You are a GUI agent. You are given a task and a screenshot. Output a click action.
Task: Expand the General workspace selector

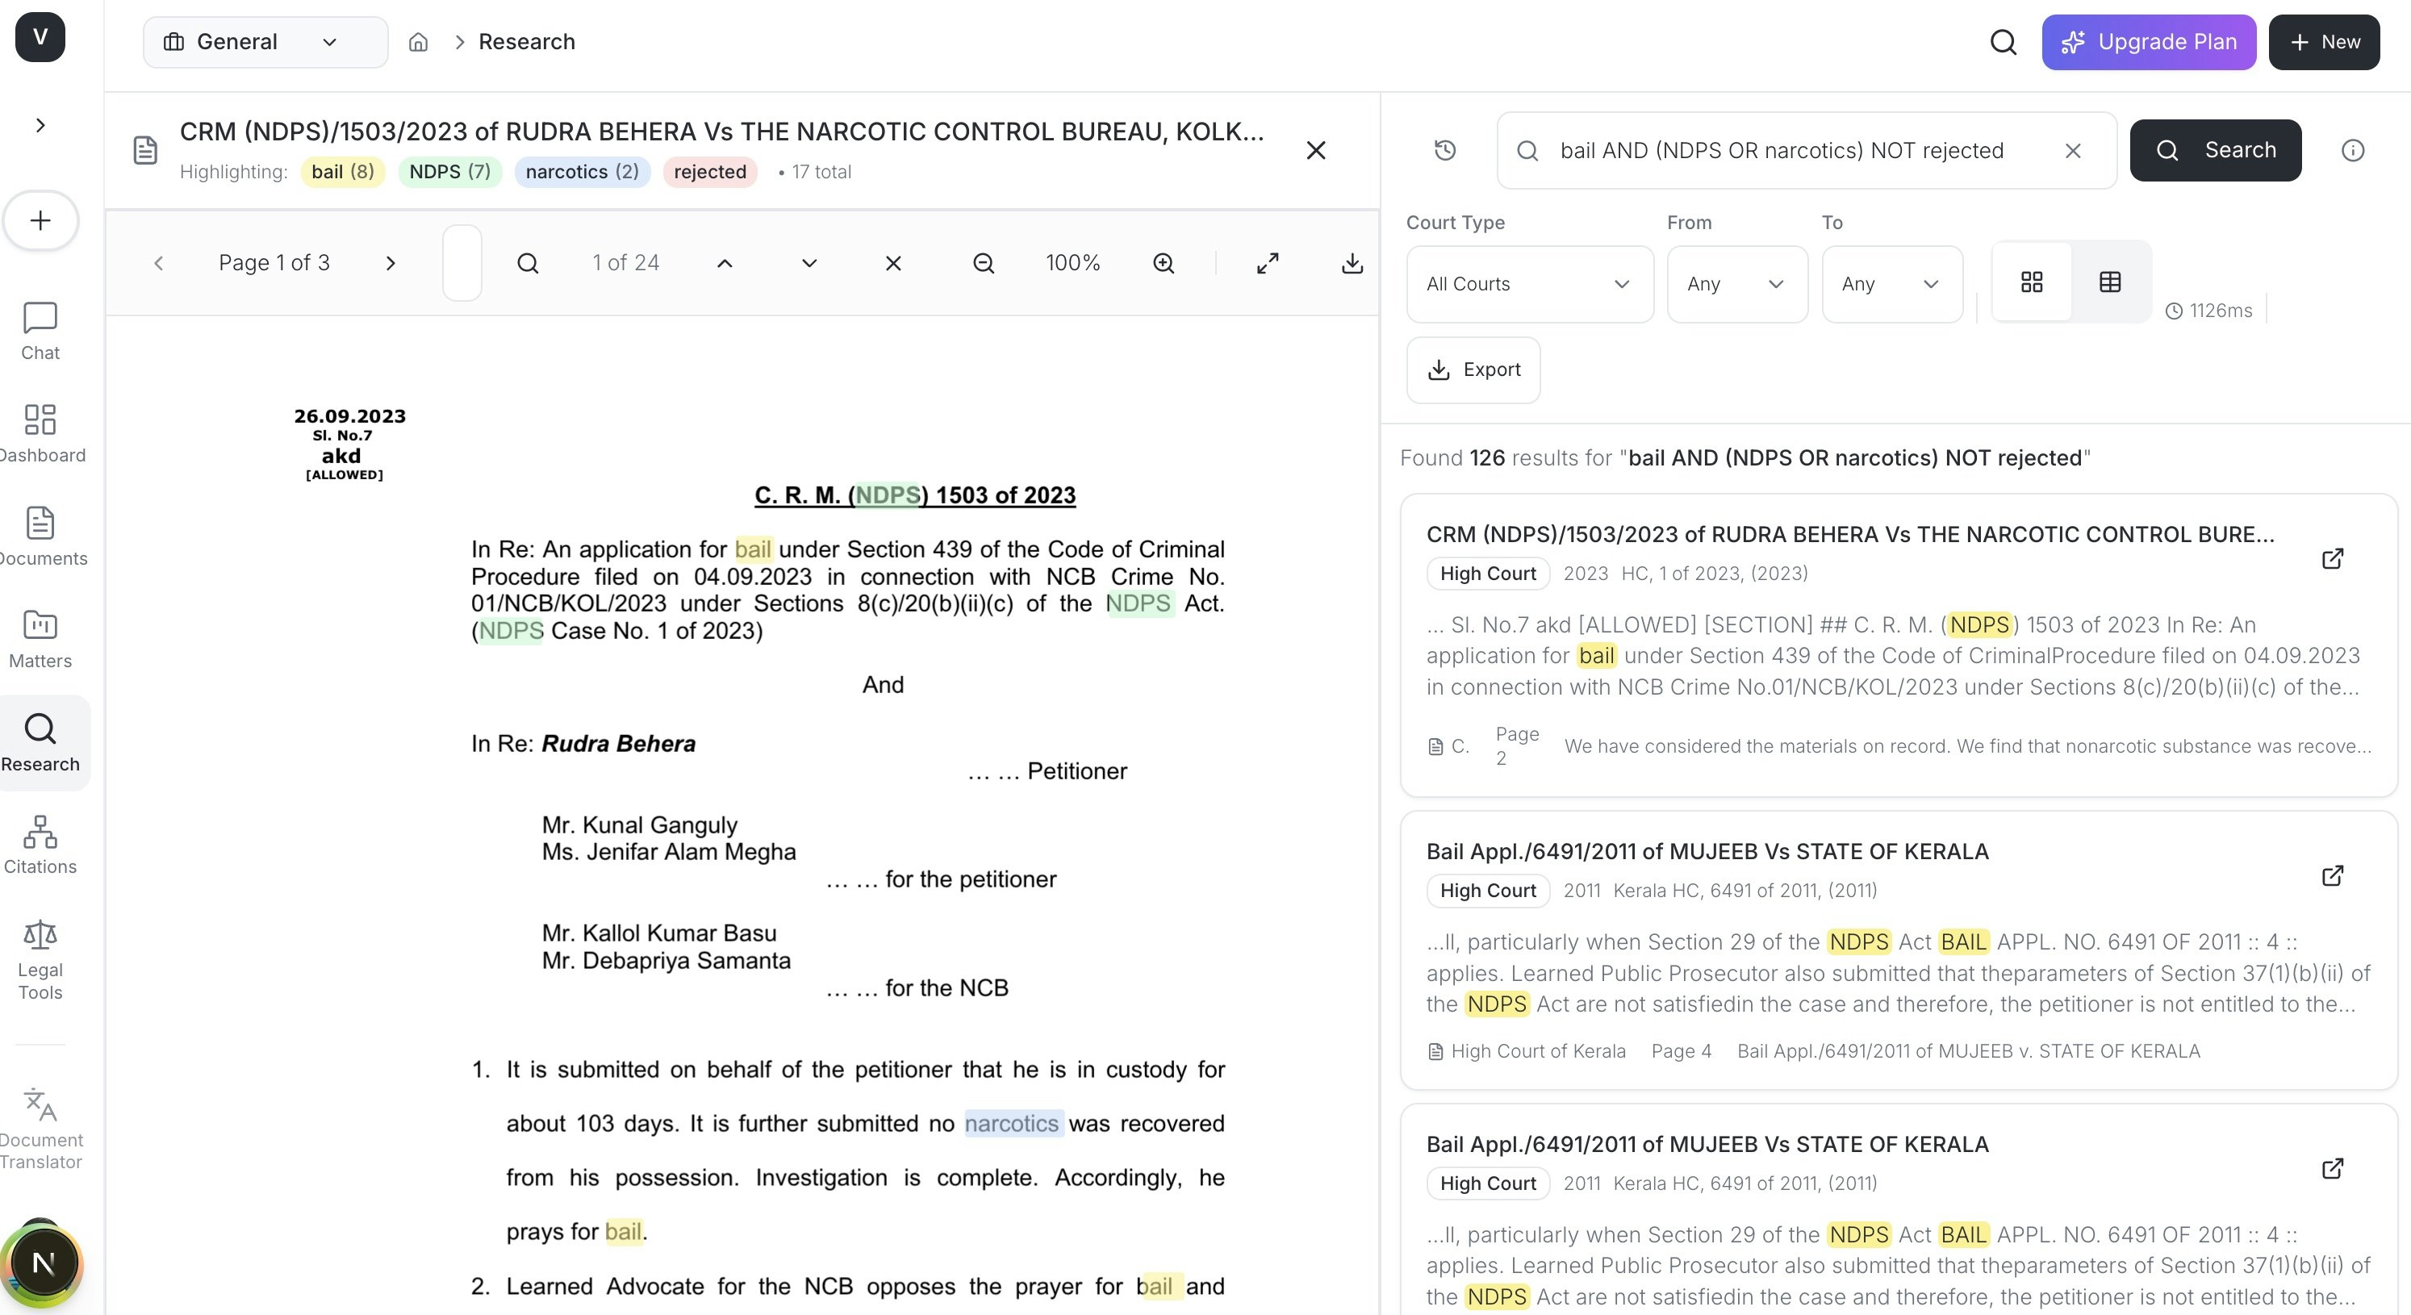pos(265,41)
